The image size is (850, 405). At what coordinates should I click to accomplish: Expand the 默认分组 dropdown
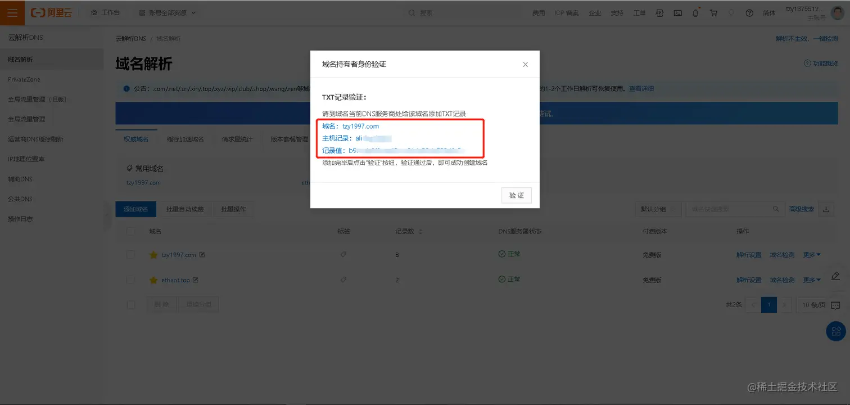pos(658,209)
